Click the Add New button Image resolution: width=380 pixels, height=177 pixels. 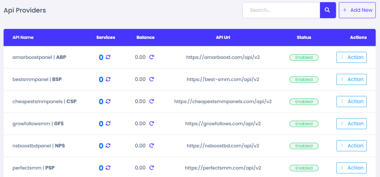point(357,10)
